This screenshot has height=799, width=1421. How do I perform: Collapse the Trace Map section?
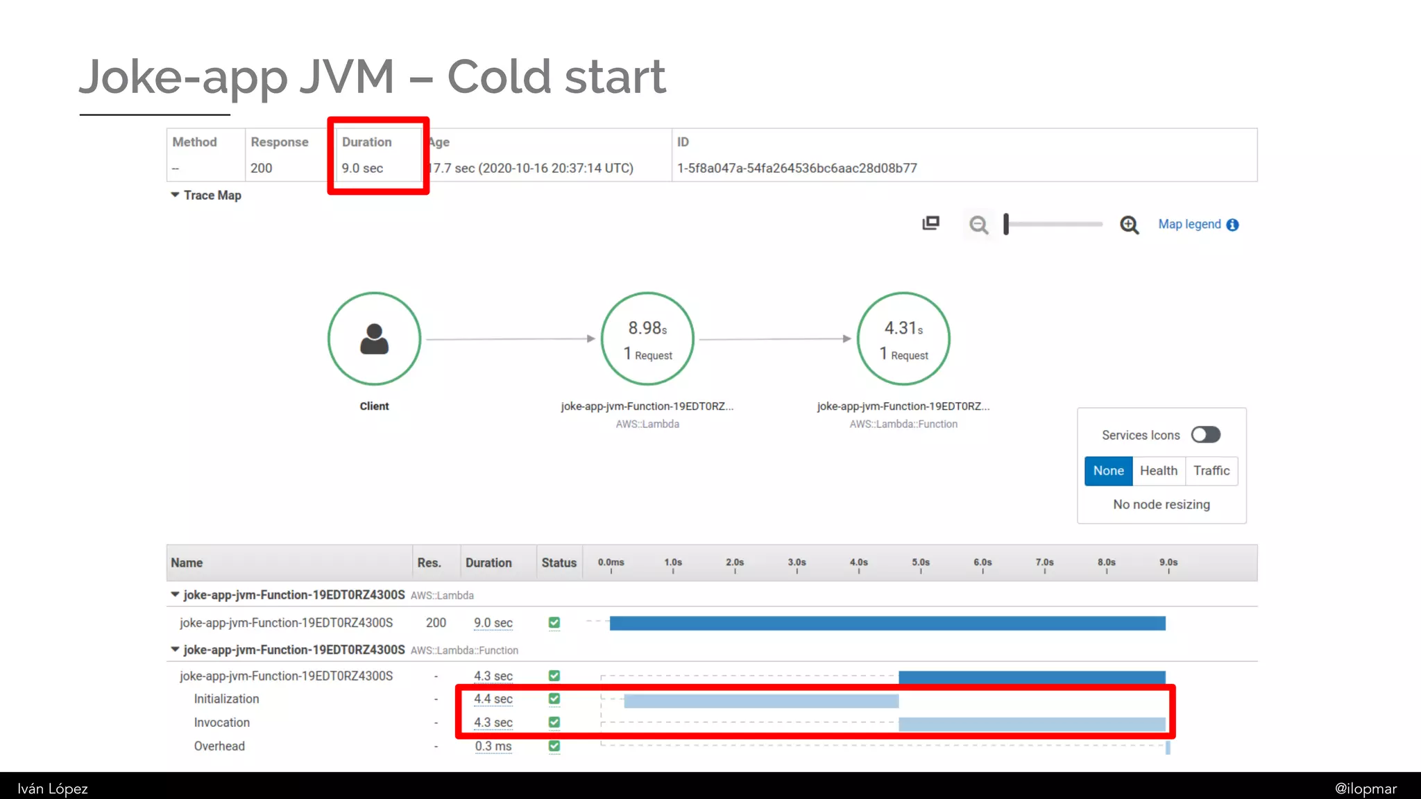176,195
